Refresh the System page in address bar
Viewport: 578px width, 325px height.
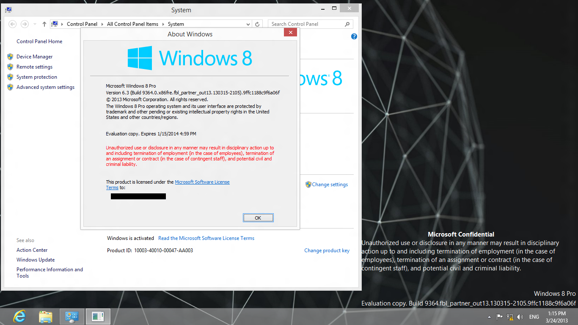(x=258, y=24)
